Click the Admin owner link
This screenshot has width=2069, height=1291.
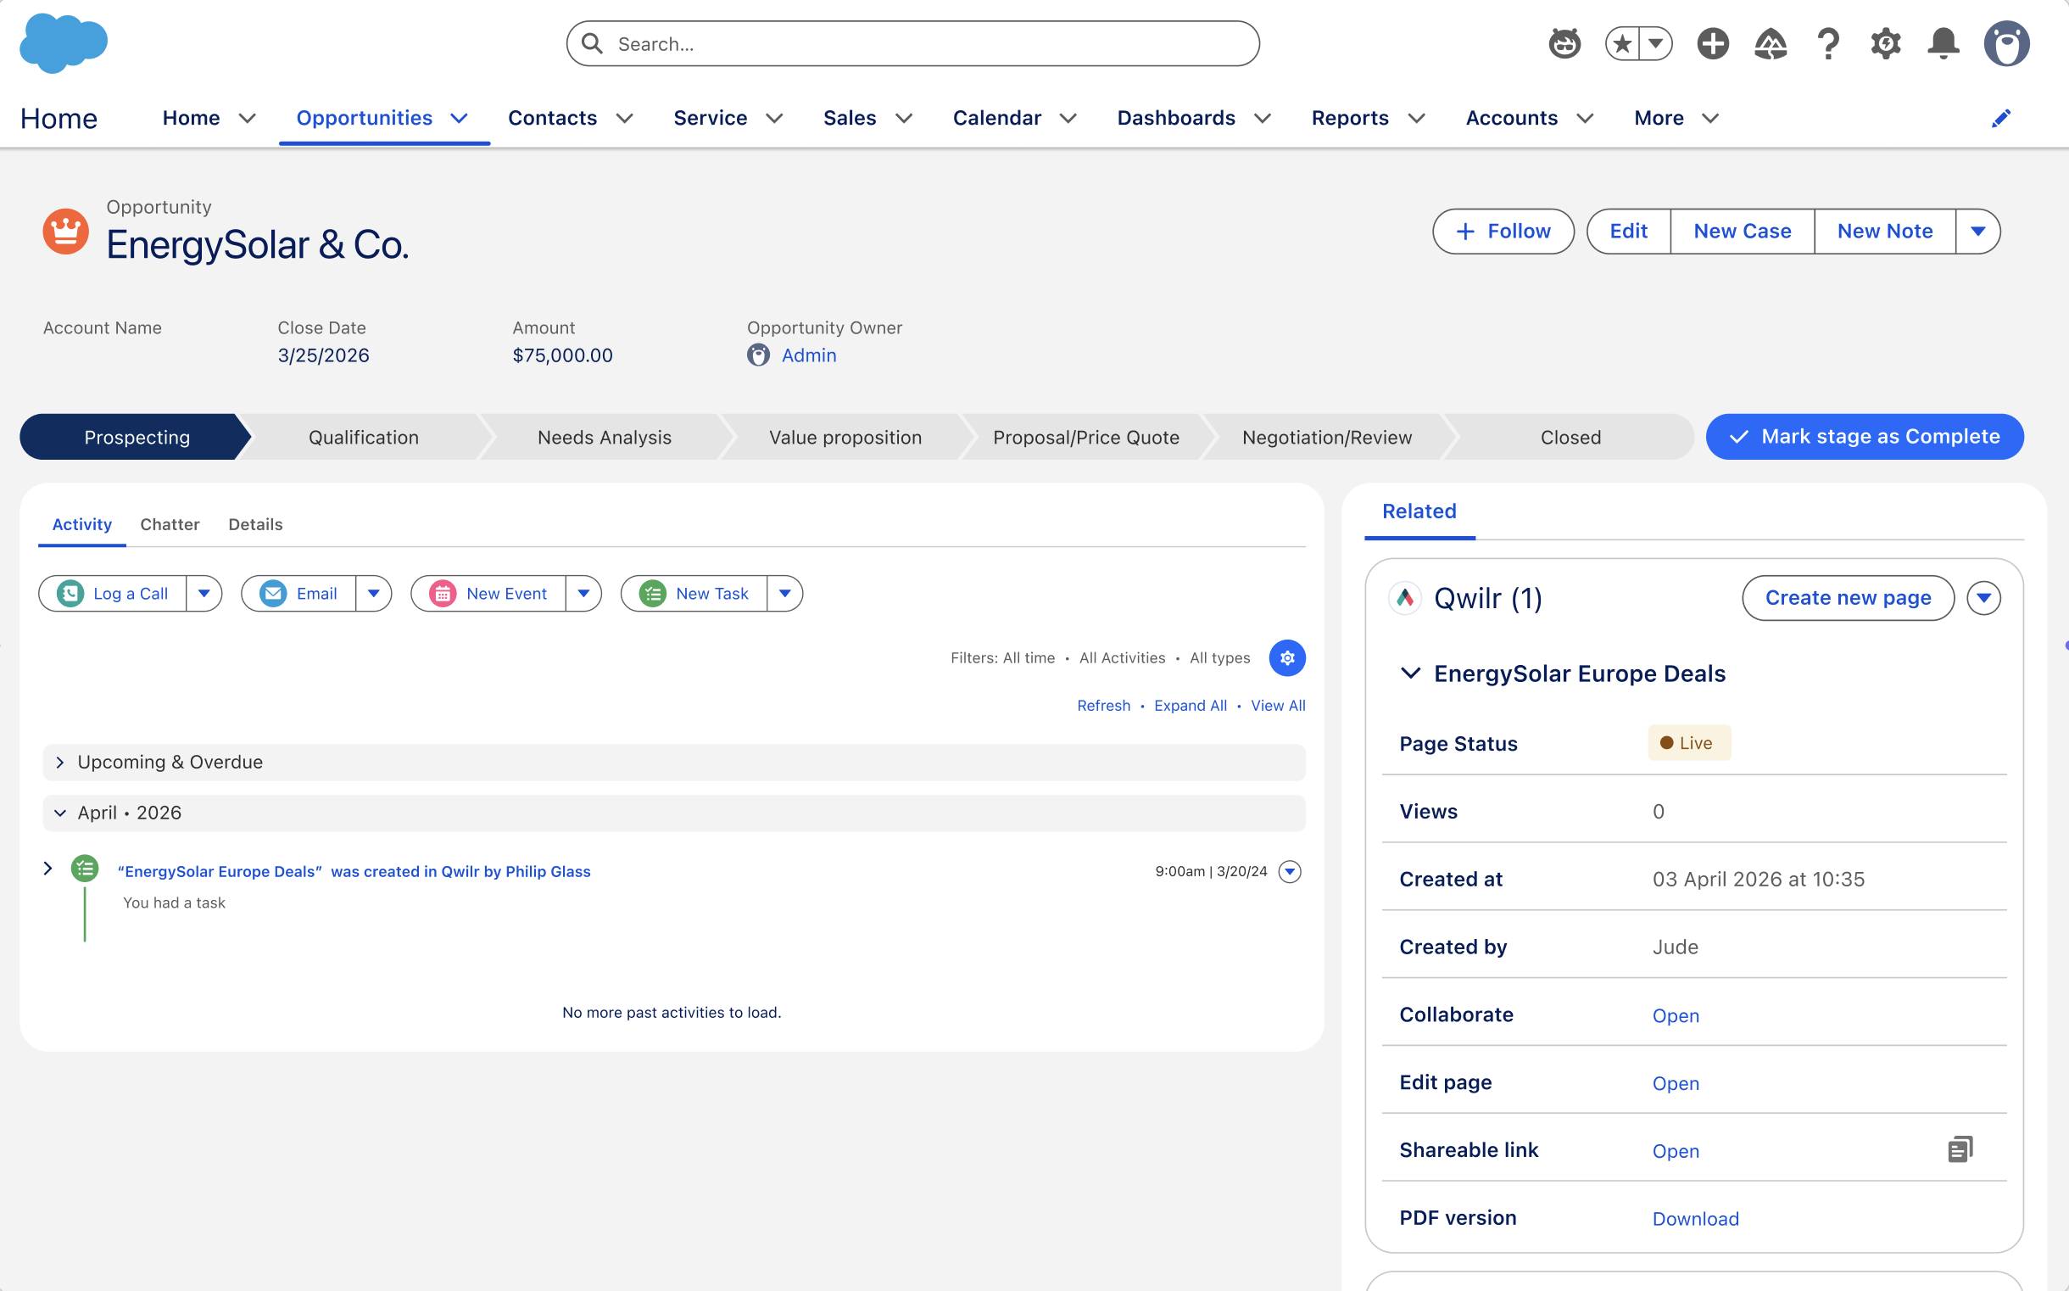pyautogui.click(x=808, y=355)
